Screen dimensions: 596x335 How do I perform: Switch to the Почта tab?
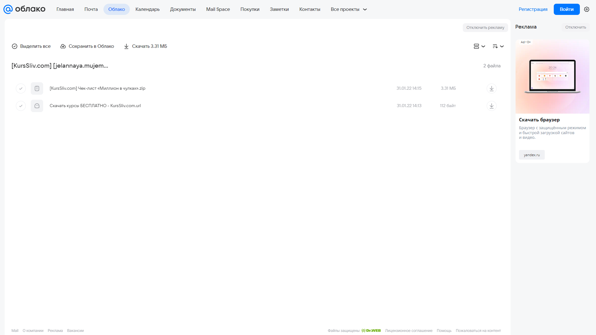pos(91,9)
